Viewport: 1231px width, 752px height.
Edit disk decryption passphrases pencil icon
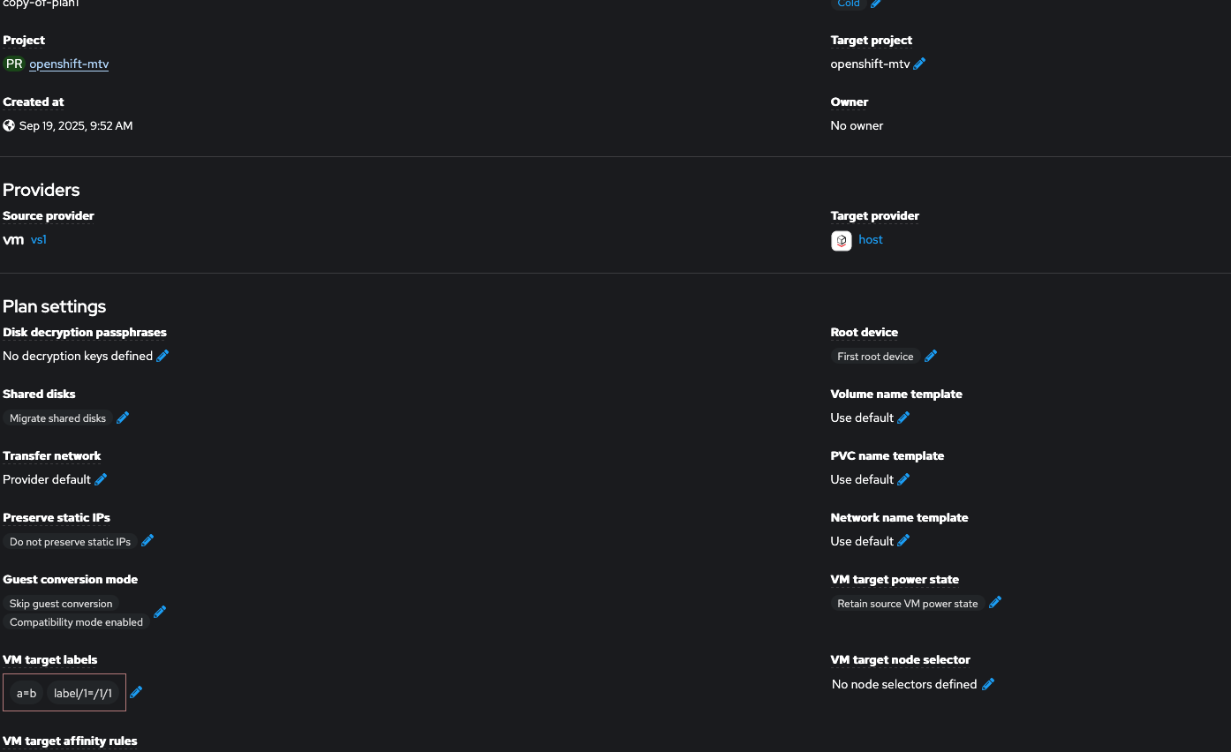click(x=162, y=356)
